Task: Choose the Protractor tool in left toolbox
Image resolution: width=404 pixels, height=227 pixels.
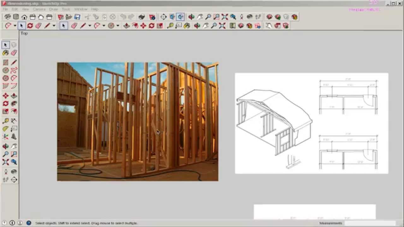Action: click(x=6, y=129)
